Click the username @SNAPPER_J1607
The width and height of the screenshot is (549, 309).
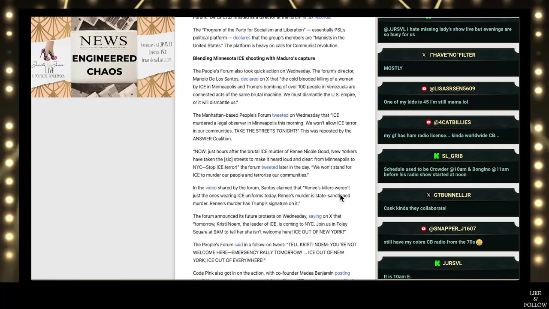[x=452, y=229]
